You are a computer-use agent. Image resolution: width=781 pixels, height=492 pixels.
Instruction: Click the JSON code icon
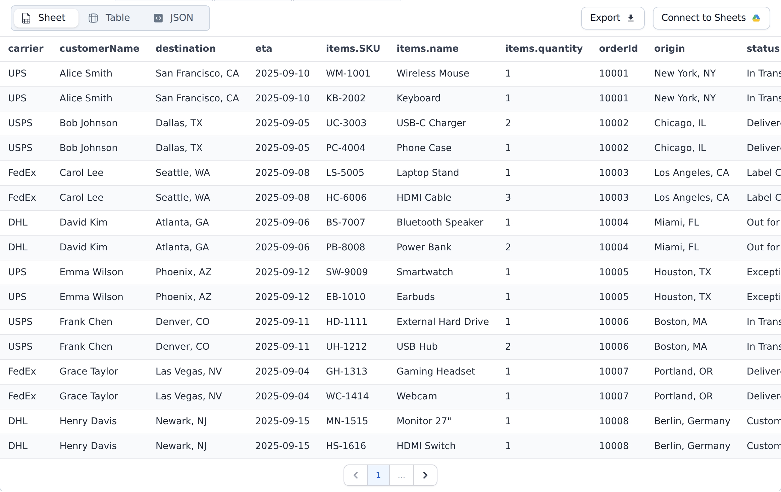pyautogui.click(x=158, y=18)
